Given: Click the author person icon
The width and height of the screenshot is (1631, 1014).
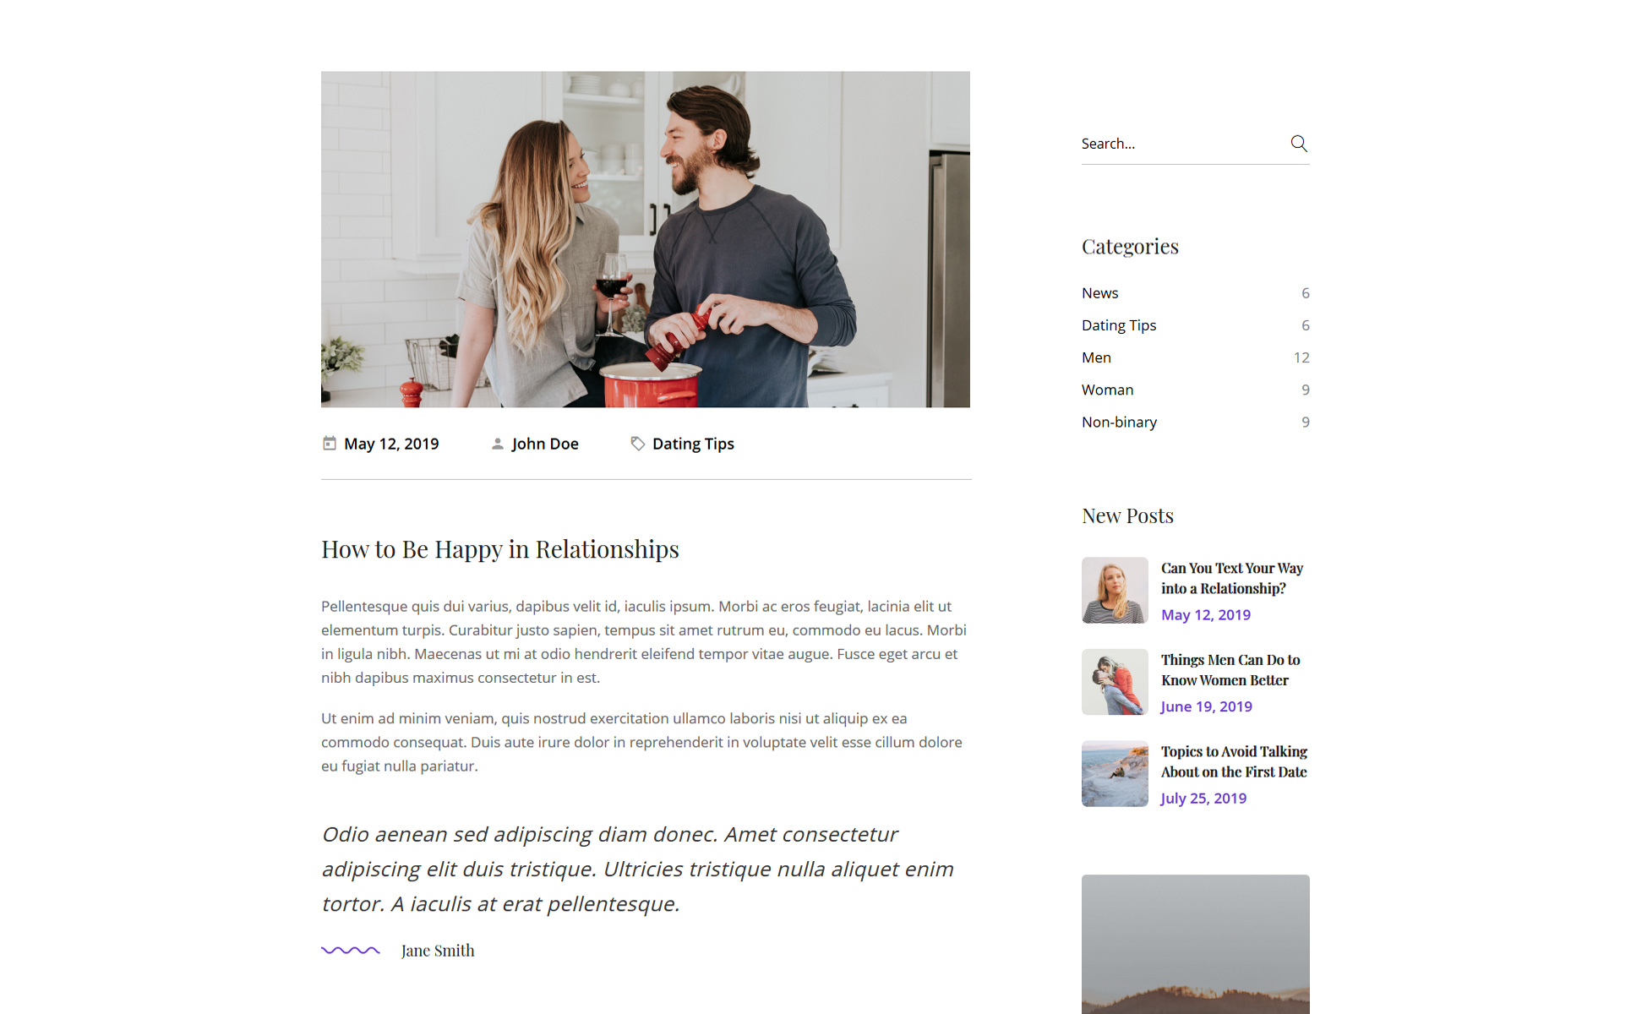Looking at the screenshot, I should pyautogui.click(x=498, y=444).
